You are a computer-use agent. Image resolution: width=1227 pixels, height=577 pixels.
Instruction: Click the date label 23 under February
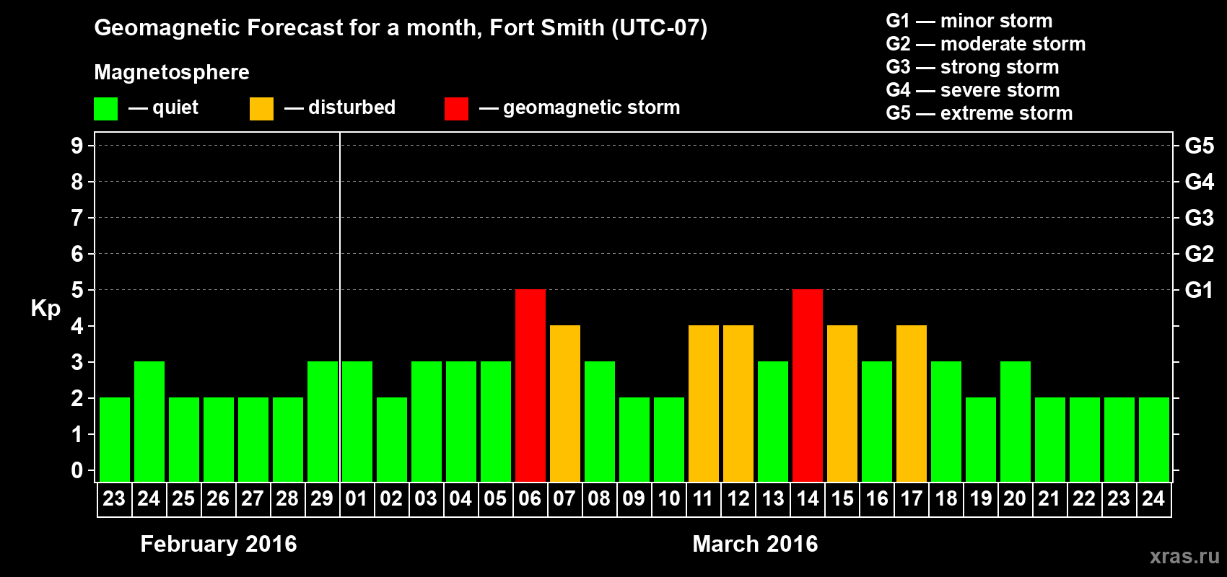(x=114, y=498)
